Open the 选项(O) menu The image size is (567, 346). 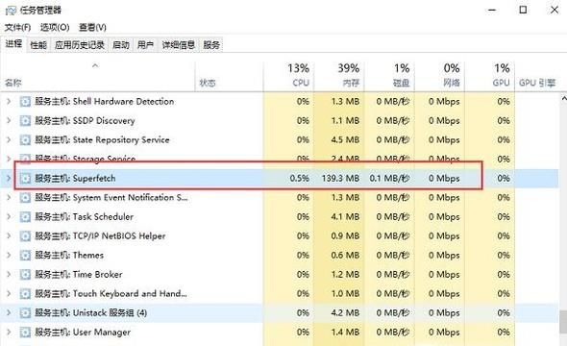click(x=55, y=28)
